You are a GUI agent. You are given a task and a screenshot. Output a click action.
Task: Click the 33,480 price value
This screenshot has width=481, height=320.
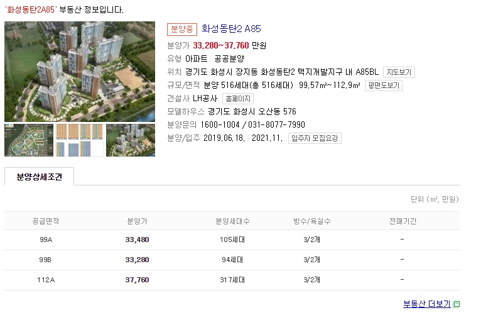(x=137, y=240)
